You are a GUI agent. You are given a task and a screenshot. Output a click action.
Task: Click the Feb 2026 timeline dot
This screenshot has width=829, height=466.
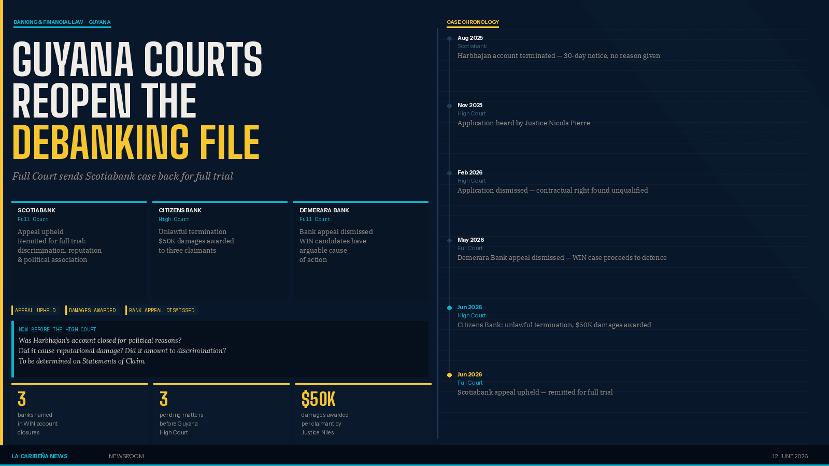point(450,173)
